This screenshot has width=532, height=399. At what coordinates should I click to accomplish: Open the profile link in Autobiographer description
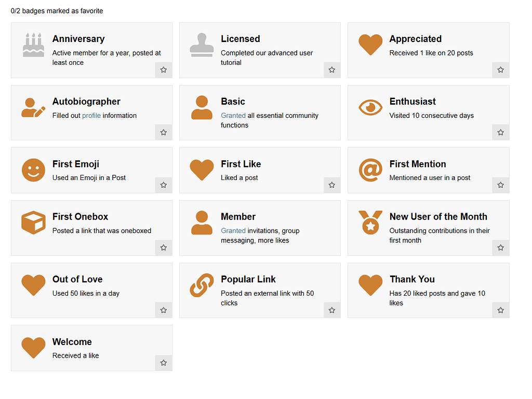click(91, 115)
